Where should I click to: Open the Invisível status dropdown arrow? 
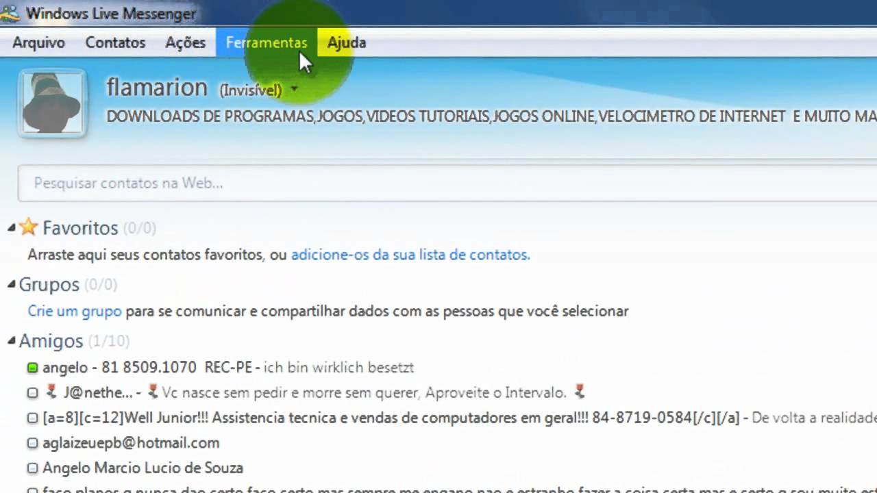click(294, 89)
